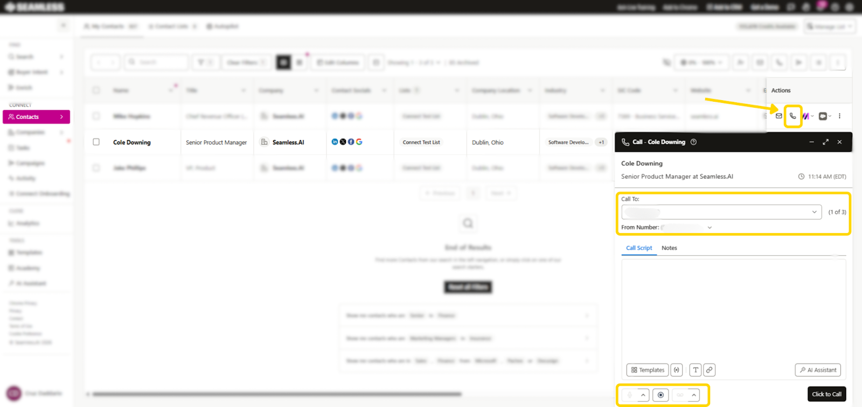Click the Search field in contacts toolbar
This screenshot has width=862, height=407.
(156, 62)
